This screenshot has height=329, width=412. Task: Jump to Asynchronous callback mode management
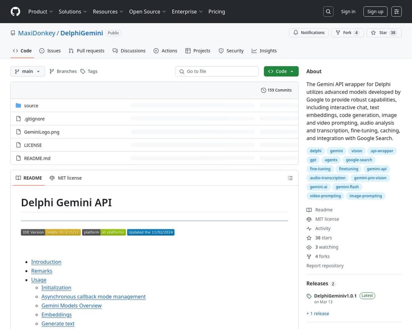click(x=93, y=297)
